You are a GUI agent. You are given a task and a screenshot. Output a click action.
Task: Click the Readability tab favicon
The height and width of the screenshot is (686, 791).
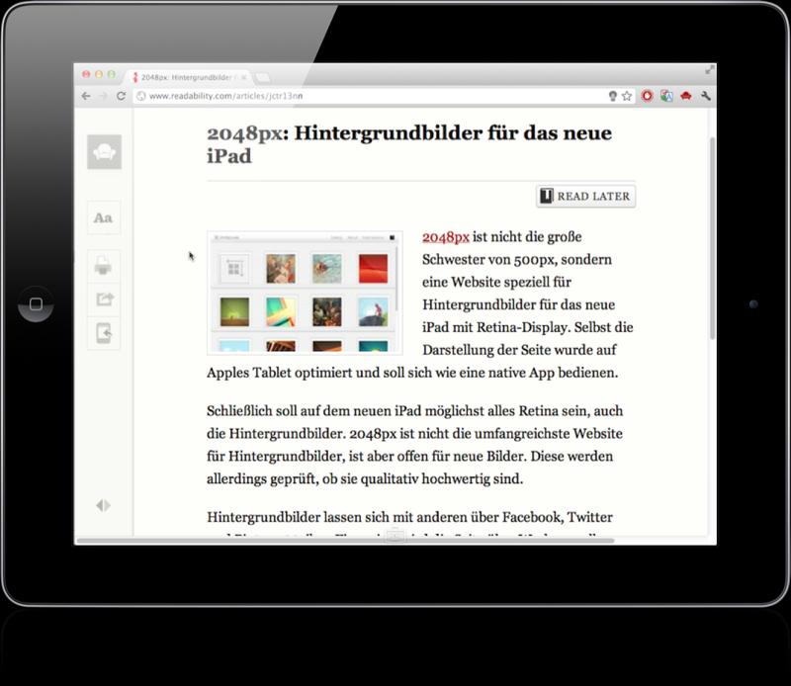click(134, 77)
